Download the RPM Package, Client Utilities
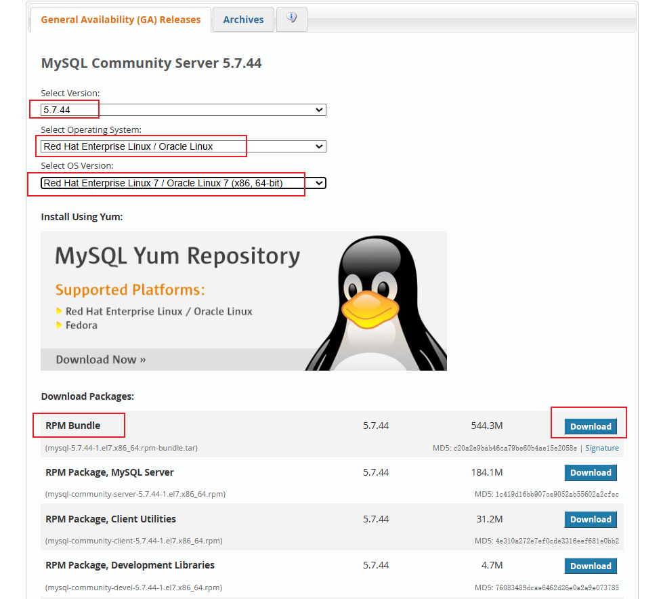Screen dimensions: 661x599 click(x=590, y=519)
